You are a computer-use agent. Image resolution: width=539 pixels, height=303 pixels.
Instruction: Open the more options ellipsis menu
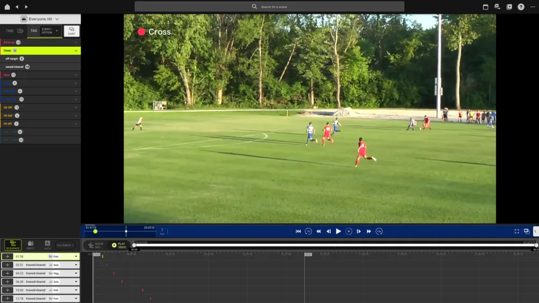coord(533,6)
